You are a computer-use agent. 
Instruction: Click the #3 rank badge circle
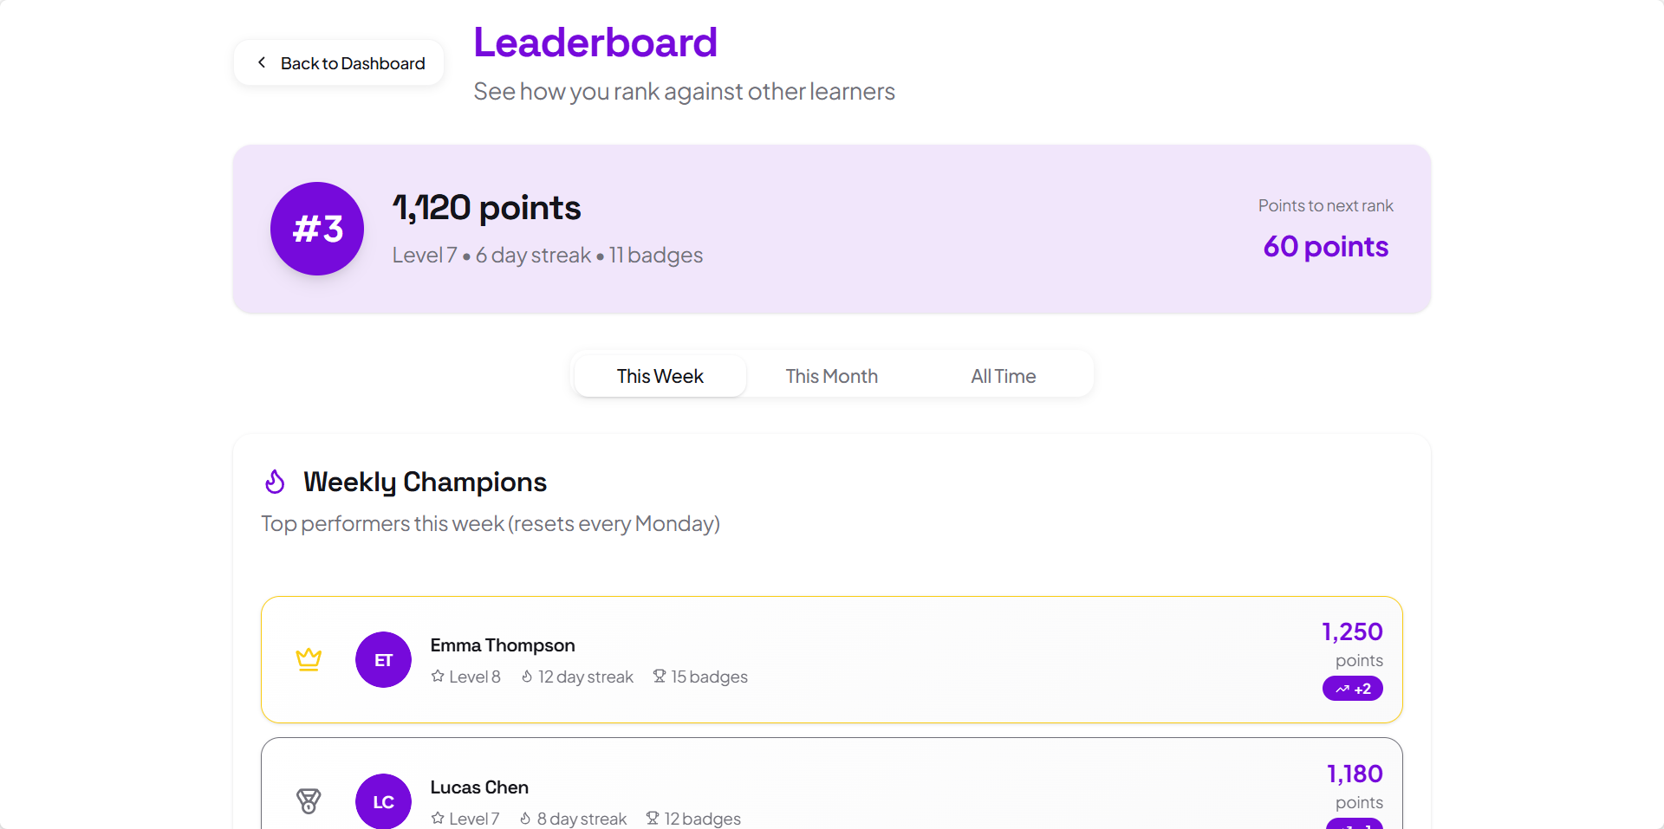coord(317,229)
